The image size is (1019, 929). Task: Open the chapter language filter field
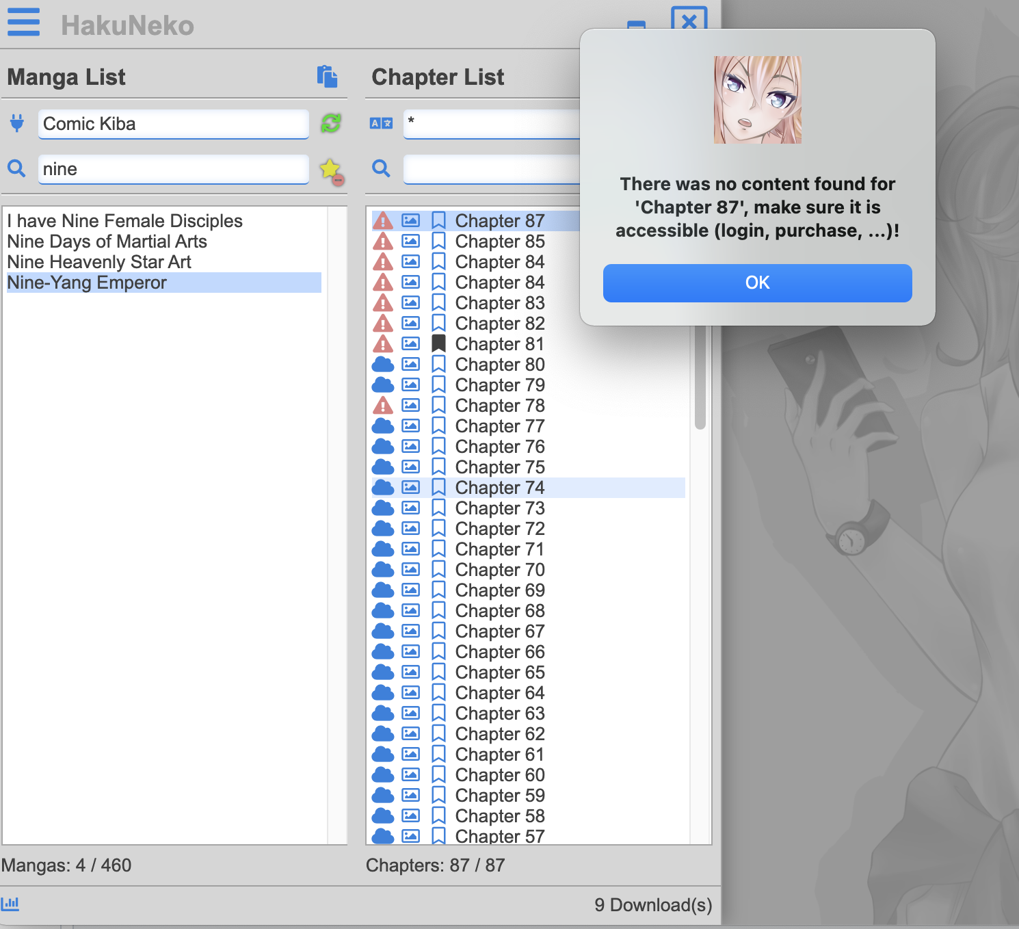click(x=492, y=124)
